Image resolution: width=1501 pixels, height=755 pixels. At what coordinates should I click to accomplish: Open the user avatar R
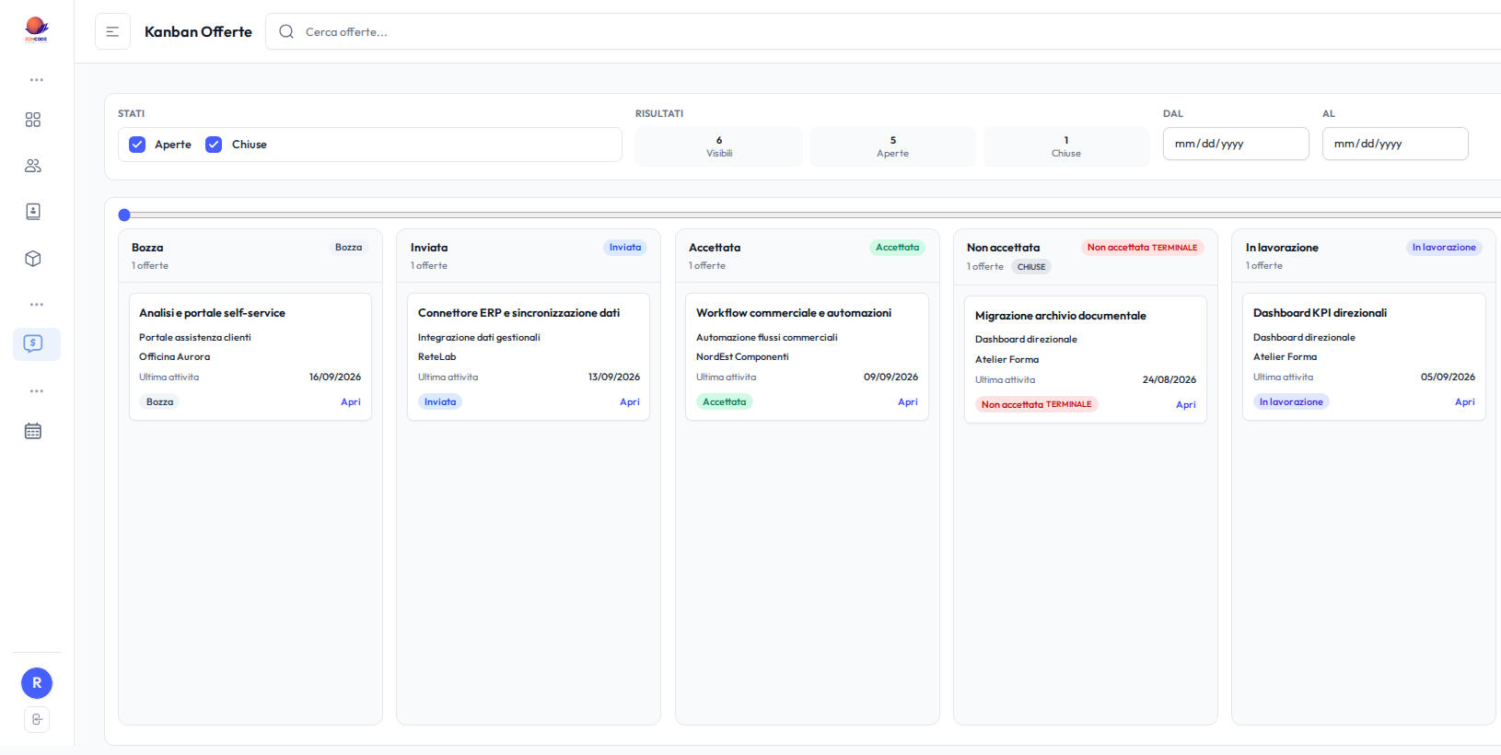(37, 683)
